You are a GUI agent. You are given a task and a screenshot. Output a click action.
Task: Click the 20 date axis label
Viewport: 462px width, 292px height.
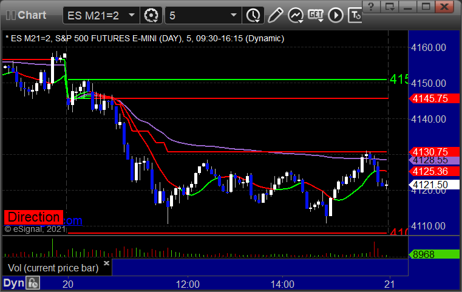point(68,284)
